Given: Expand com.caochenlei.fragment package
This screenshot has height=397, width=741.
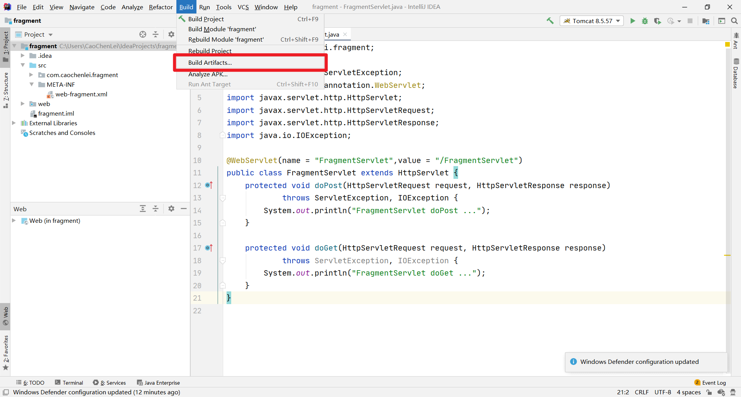Looking at the screenshot, I should [x=31, y=75].
